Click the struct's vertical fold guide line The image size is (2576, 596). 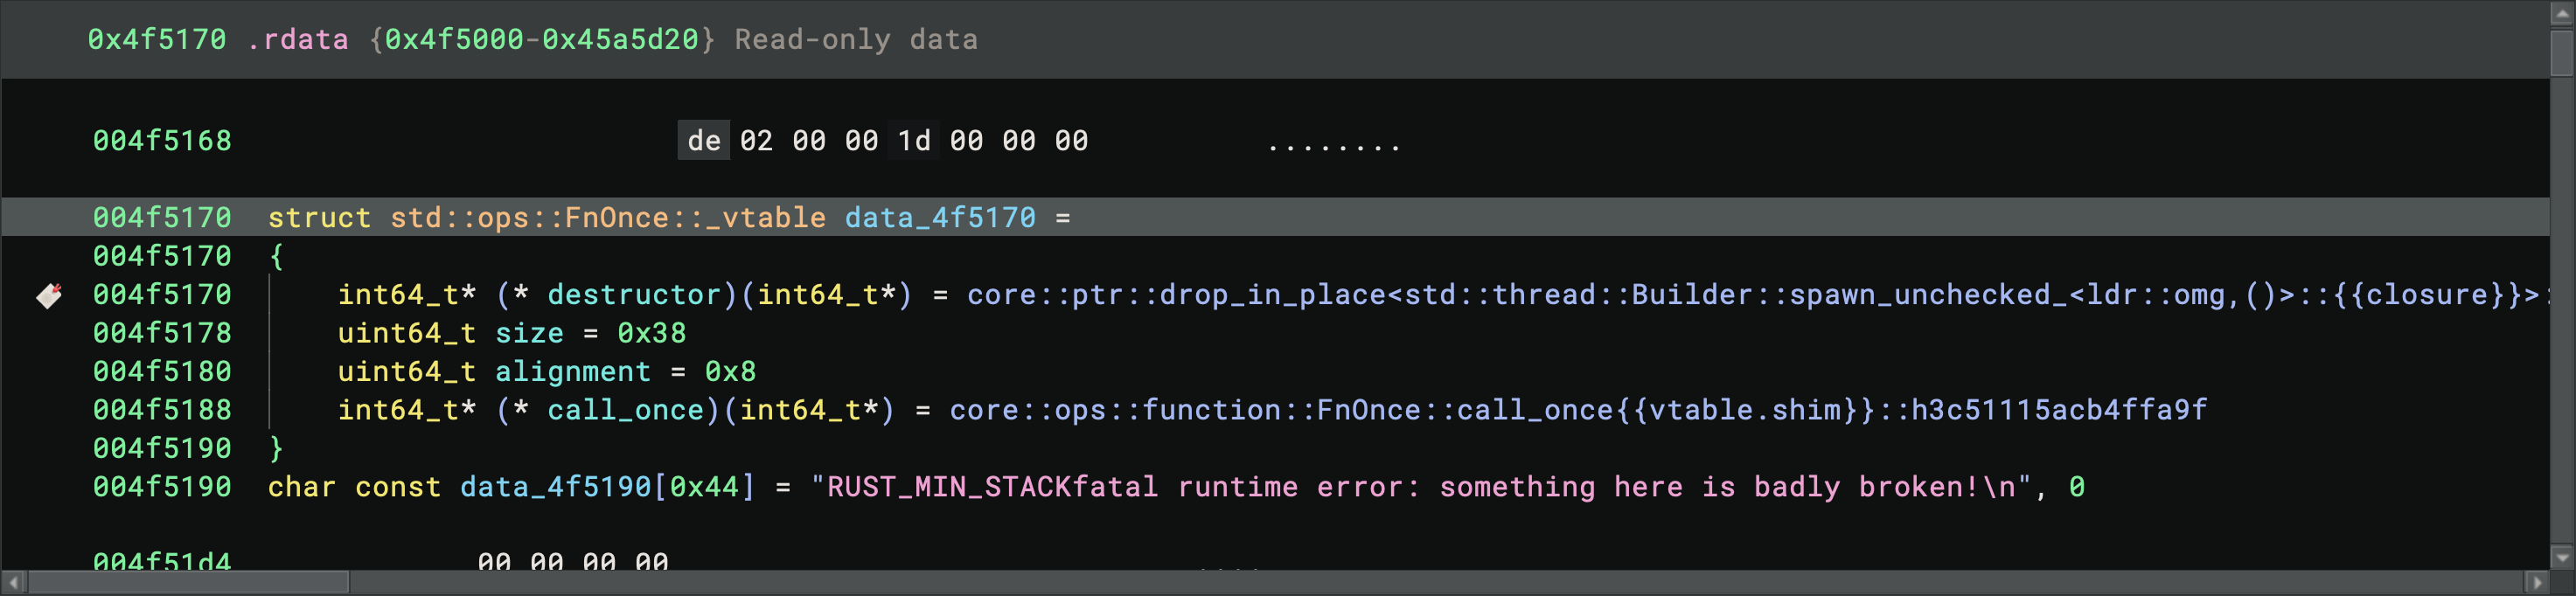tap(270, 352)
